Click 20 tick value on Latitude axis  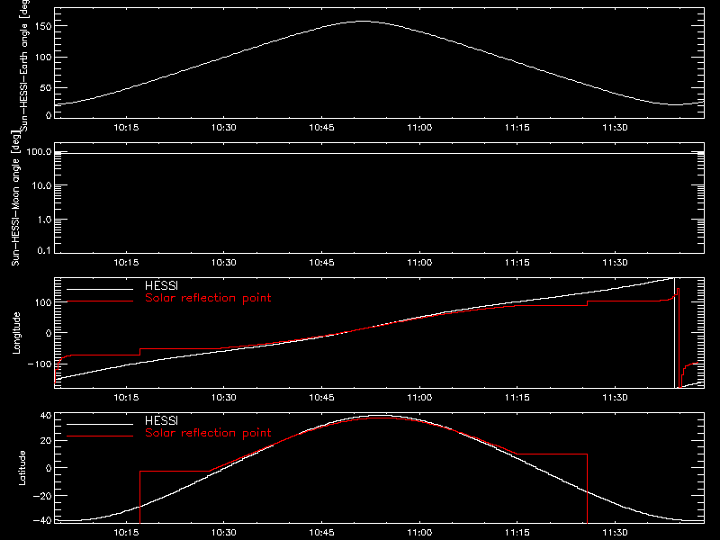46,441
